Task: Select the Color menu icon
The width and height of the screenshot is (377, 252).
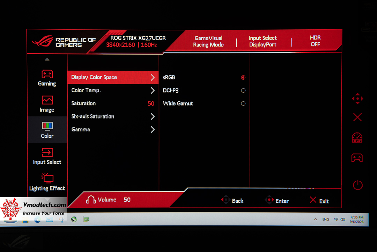Action: (x=47, y=126)
